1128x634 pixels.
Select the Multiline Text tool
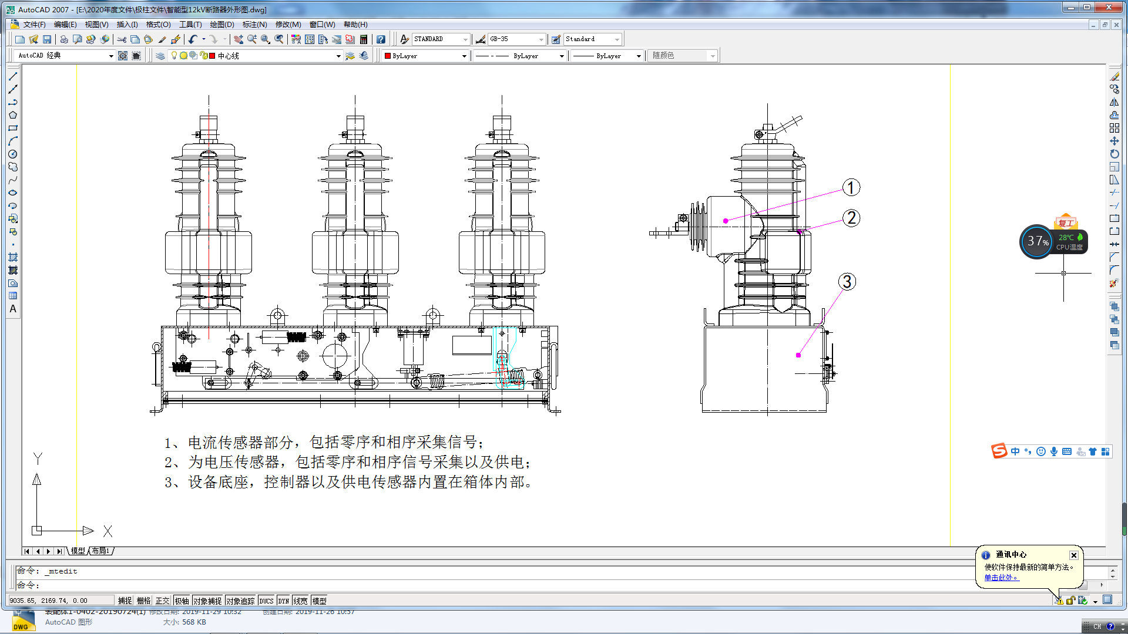[x=13, y=309]
